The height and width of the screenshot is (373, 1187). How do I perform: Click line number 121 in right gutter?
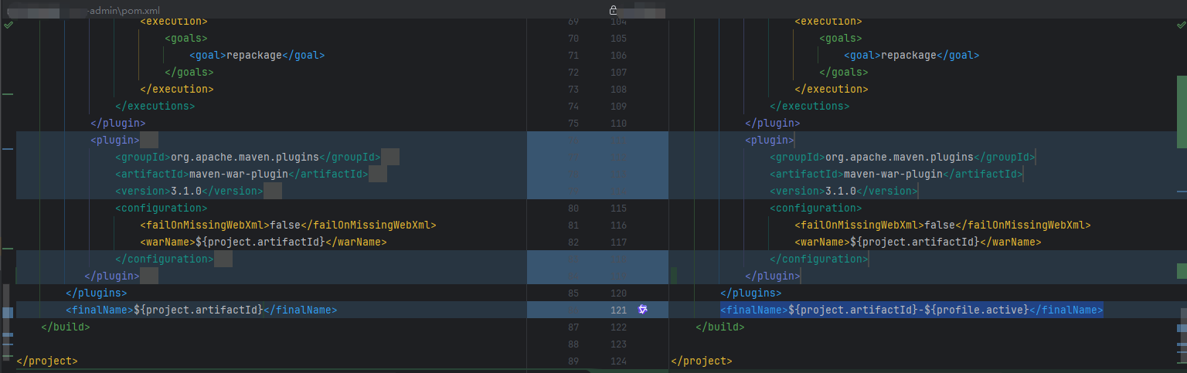[618, 310]
